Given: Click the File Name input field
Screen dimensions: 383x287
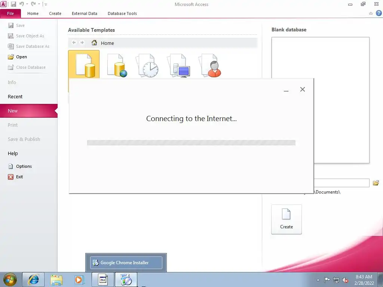Looking at the screenshot, I should [341, 183].
